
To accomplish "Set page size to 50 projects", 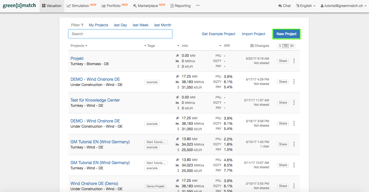I will 292,46.
